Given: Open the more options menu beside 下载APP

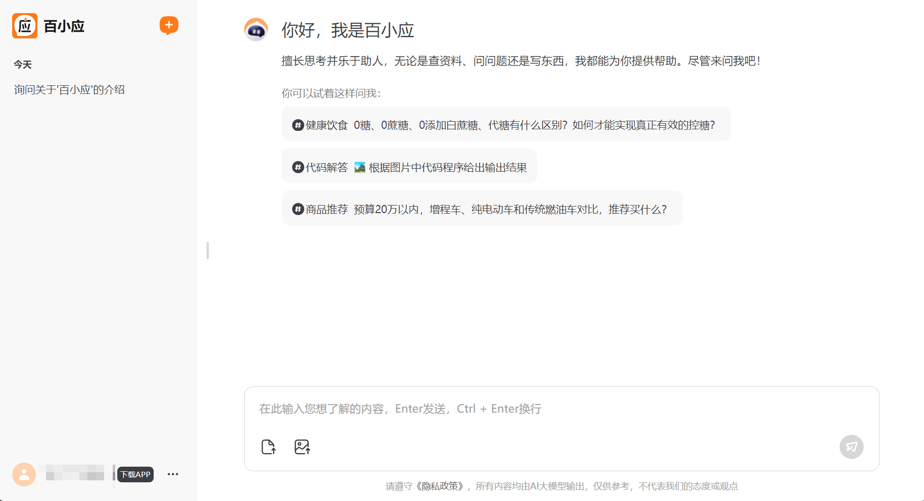Looking at the screenshot, I should [173, 474].
